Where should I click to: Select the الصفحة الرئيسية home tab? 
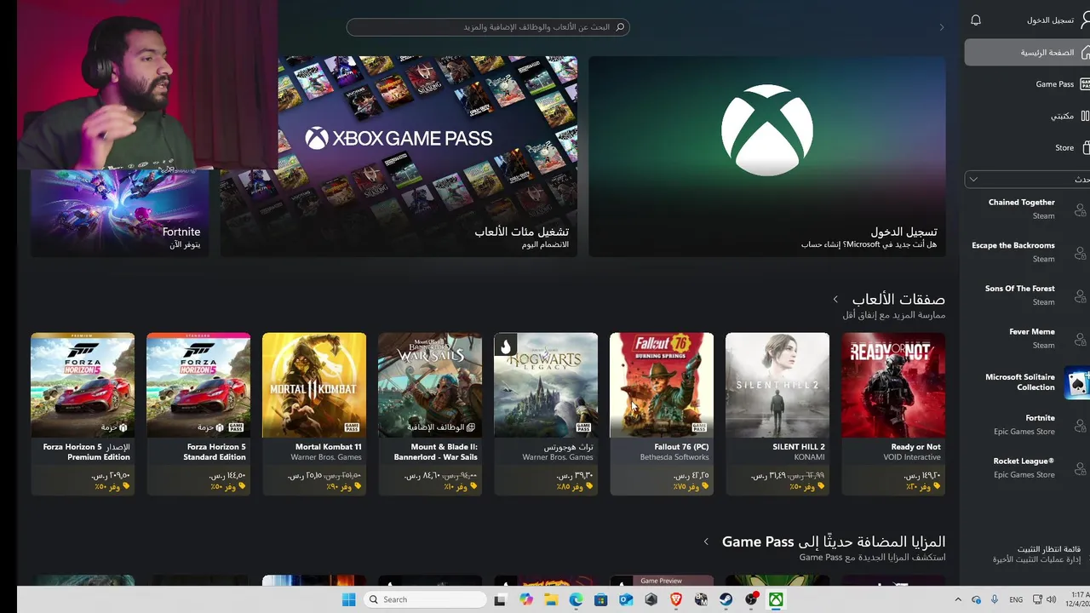[1027, 52]
